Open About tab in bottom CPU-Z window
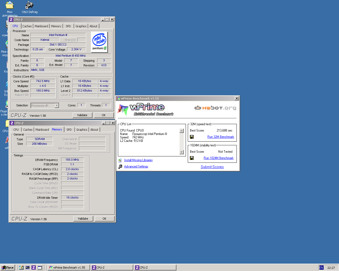 click(94, 130)
